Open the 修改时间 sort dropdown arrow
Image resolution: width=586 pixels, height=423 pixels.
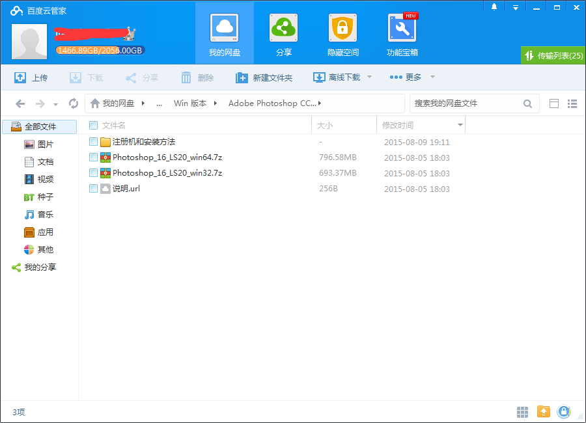coord(460,125)
